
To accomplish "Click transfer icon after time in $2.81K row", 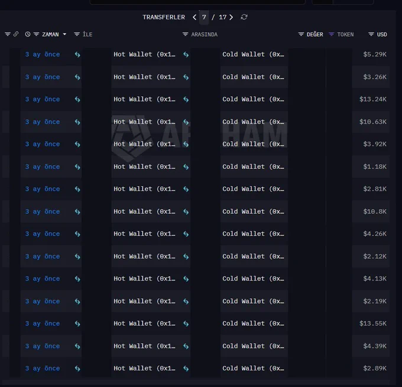I will coord(77,189).
